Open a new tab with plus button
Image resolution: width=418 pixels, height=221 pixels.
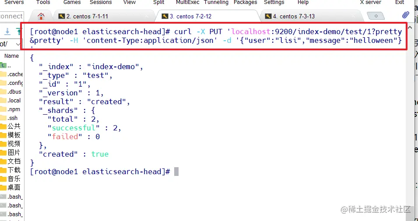point(376,16)
